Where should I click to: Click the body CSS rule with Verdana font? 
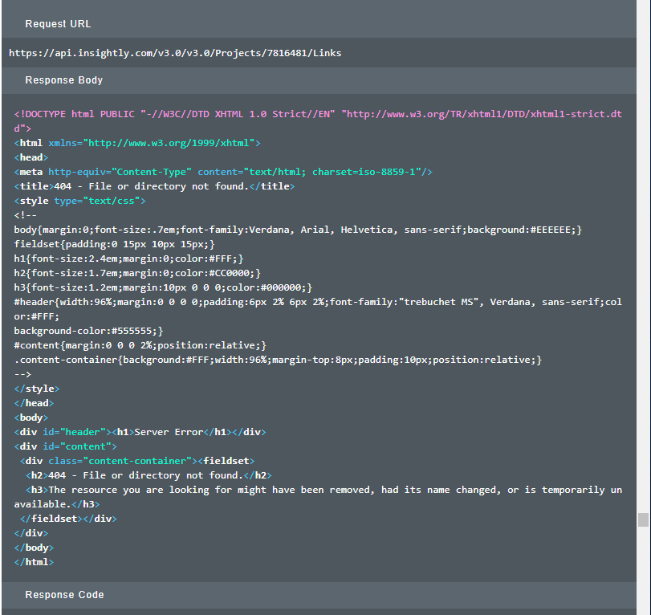point(297,230)
